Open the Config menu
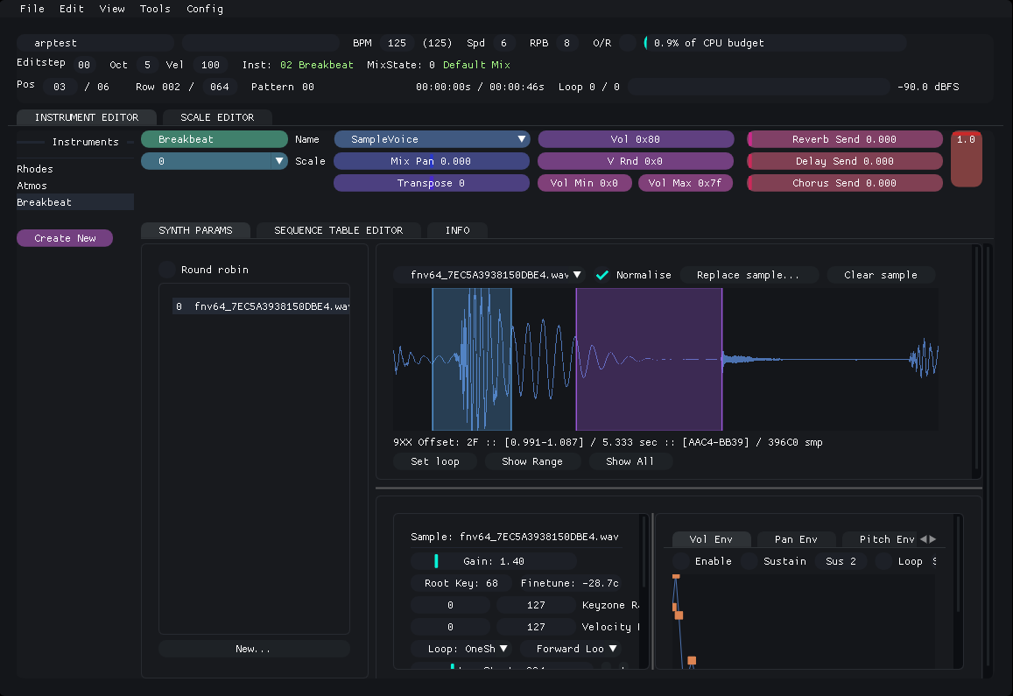Viewport: 1013px width, 696px height. (x=204, y=9)
